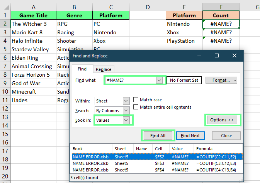This screenshot has width=260, height=183.
Task: Expand the Find what history dropdown arrow
Action: click(159, 80)
